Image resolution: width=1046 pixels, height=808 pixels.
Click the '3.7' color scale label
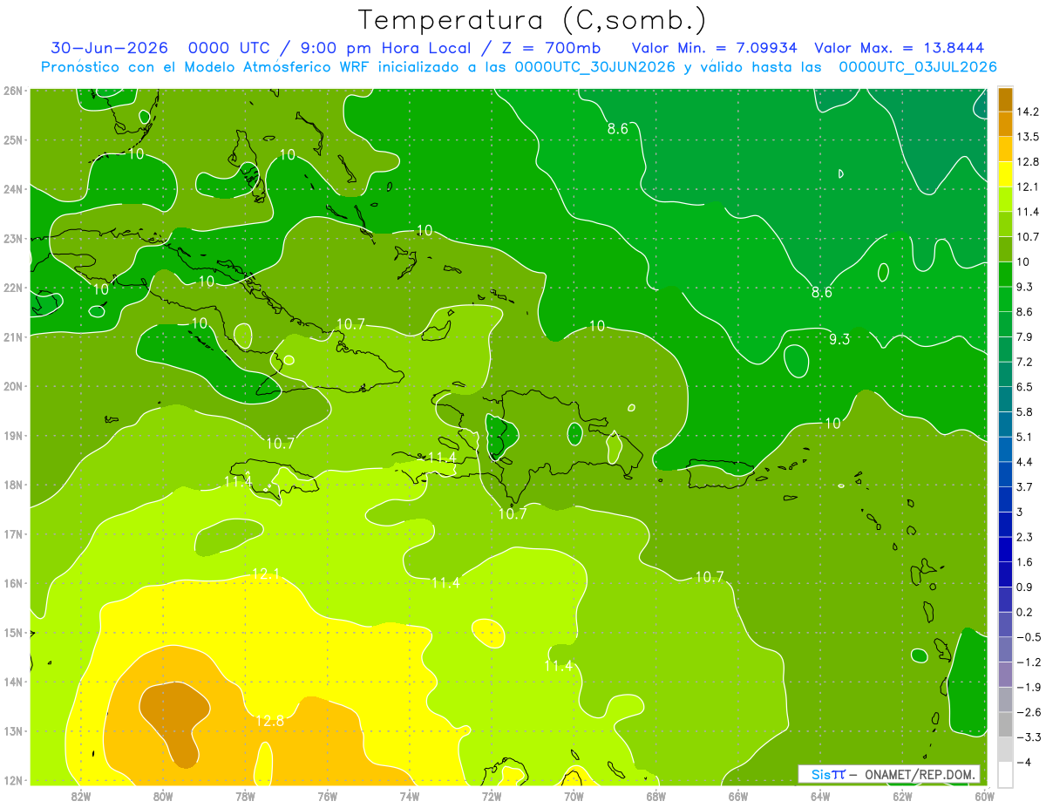point(1024,486)
